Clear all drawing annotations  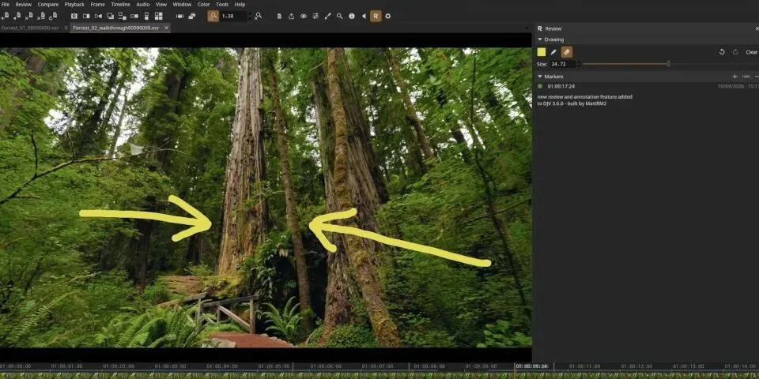click(751, 52)
